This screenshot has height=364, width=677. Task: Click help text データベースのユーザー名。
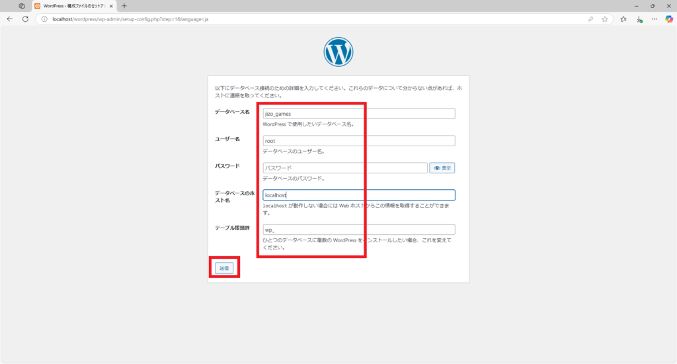click(x=294, y=152)
